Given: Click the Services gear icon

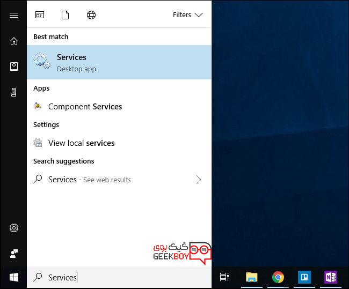Looking at the screenshot, I should tap(42, 61).
